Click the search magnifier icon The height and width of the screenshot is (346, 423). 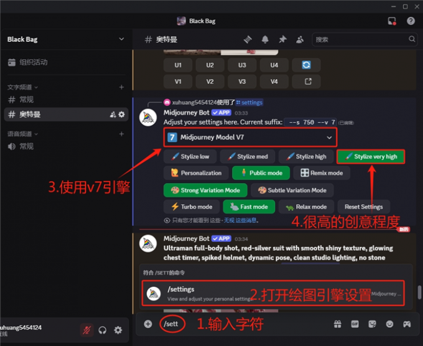[x=412, y=39]
